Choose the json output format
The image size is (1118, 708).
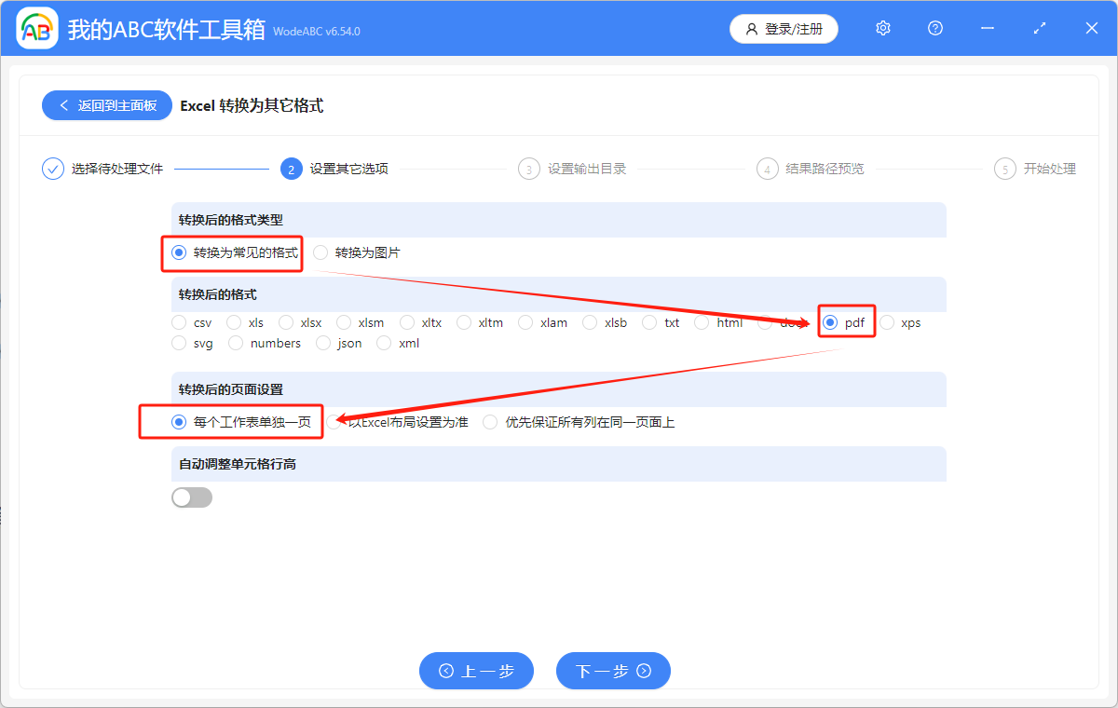pyautogui.click(x=323, y=343)
